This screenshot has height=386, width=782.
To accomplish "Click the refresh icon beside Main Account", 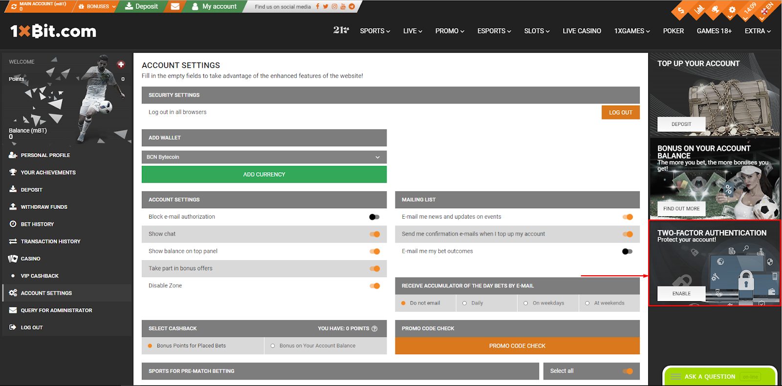I will click(14, 6).
